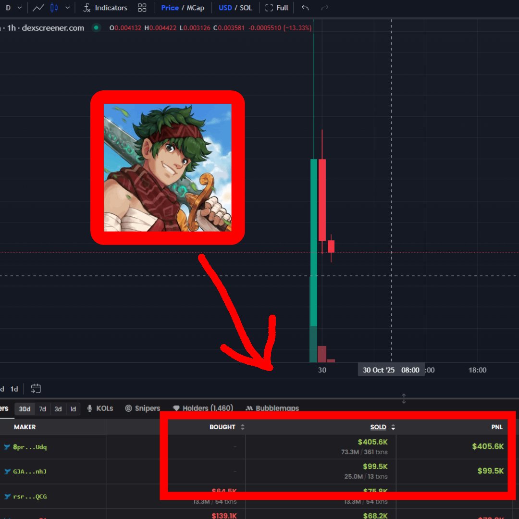Open the chart type line icon
Viewport: 519px width, 519px height.
click(x=38, y=8)
